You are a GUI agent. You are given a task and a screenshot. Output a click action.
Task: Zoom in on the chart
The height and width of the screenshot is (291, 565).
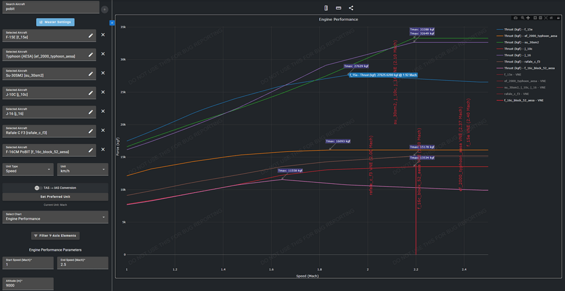pos(535,17)
